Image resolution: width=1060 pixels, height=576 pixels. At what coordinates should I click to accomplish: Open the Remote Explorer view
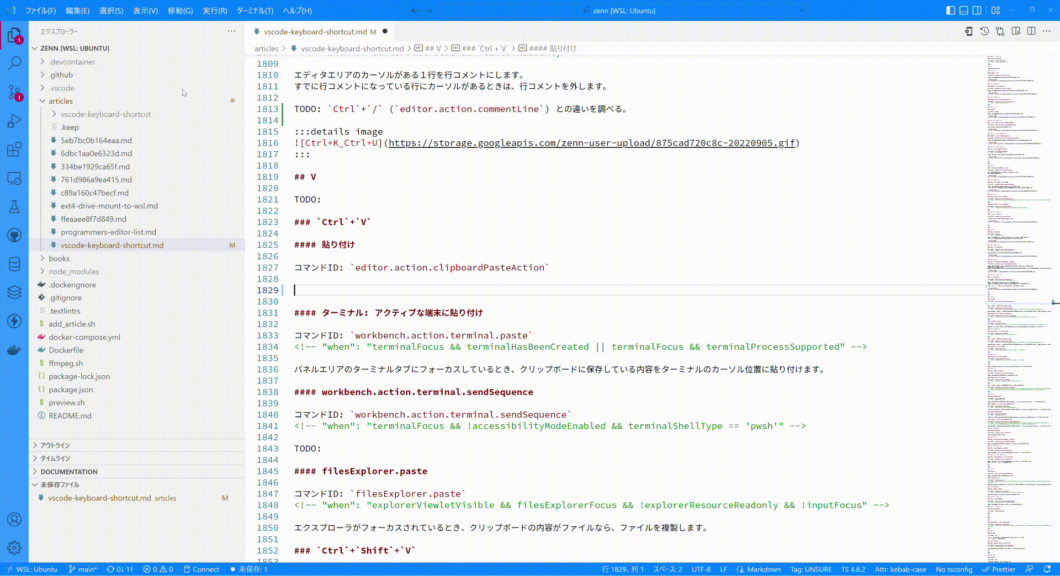pos(14,178)
